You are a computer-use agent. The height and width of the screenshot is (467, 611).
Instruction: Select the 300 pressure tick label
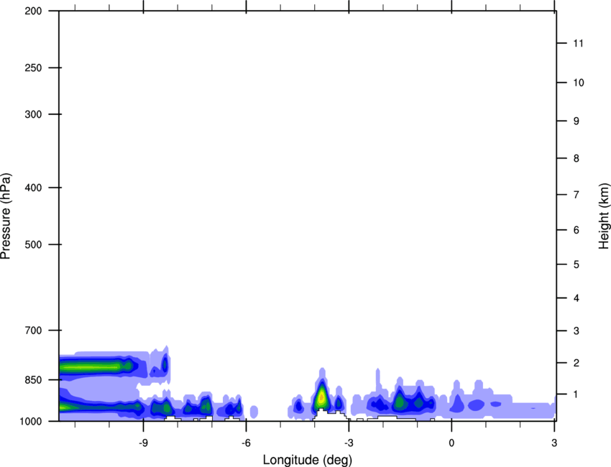coord(33,114)
